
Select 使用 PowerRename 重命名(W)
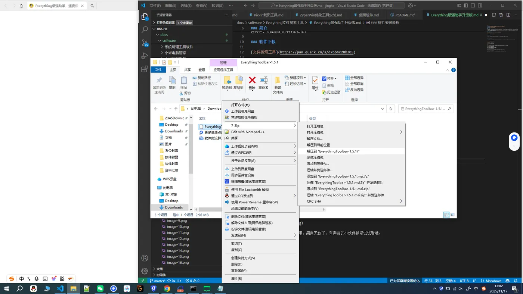(260, 202)
